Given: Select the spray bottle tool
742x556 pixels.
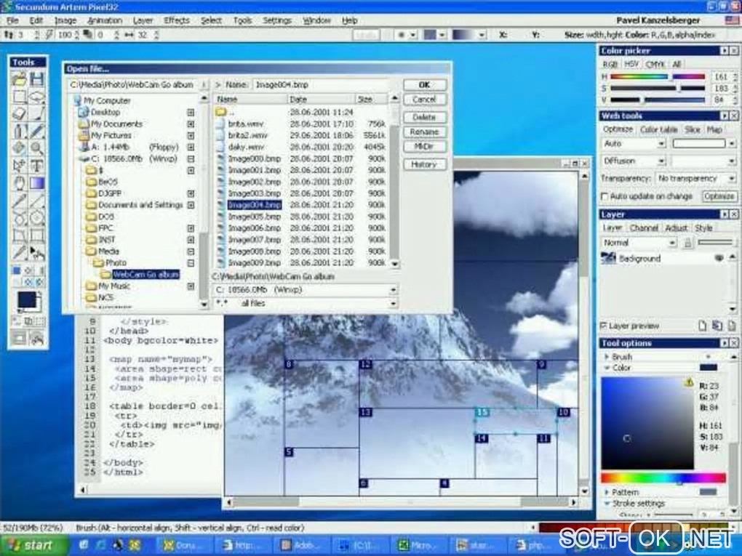Looking at the screenshot, I should coord(20,131).
